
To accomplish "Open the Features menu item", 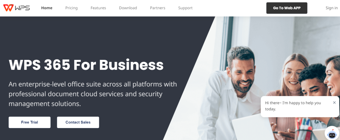I will click(98, 8).
